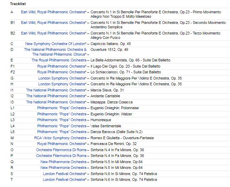Image resolution: width=230 pixels, height=187 pixels.
Task: Open the RCA Victor Symphony Orchestra link
Action: (x=60, y=138)
